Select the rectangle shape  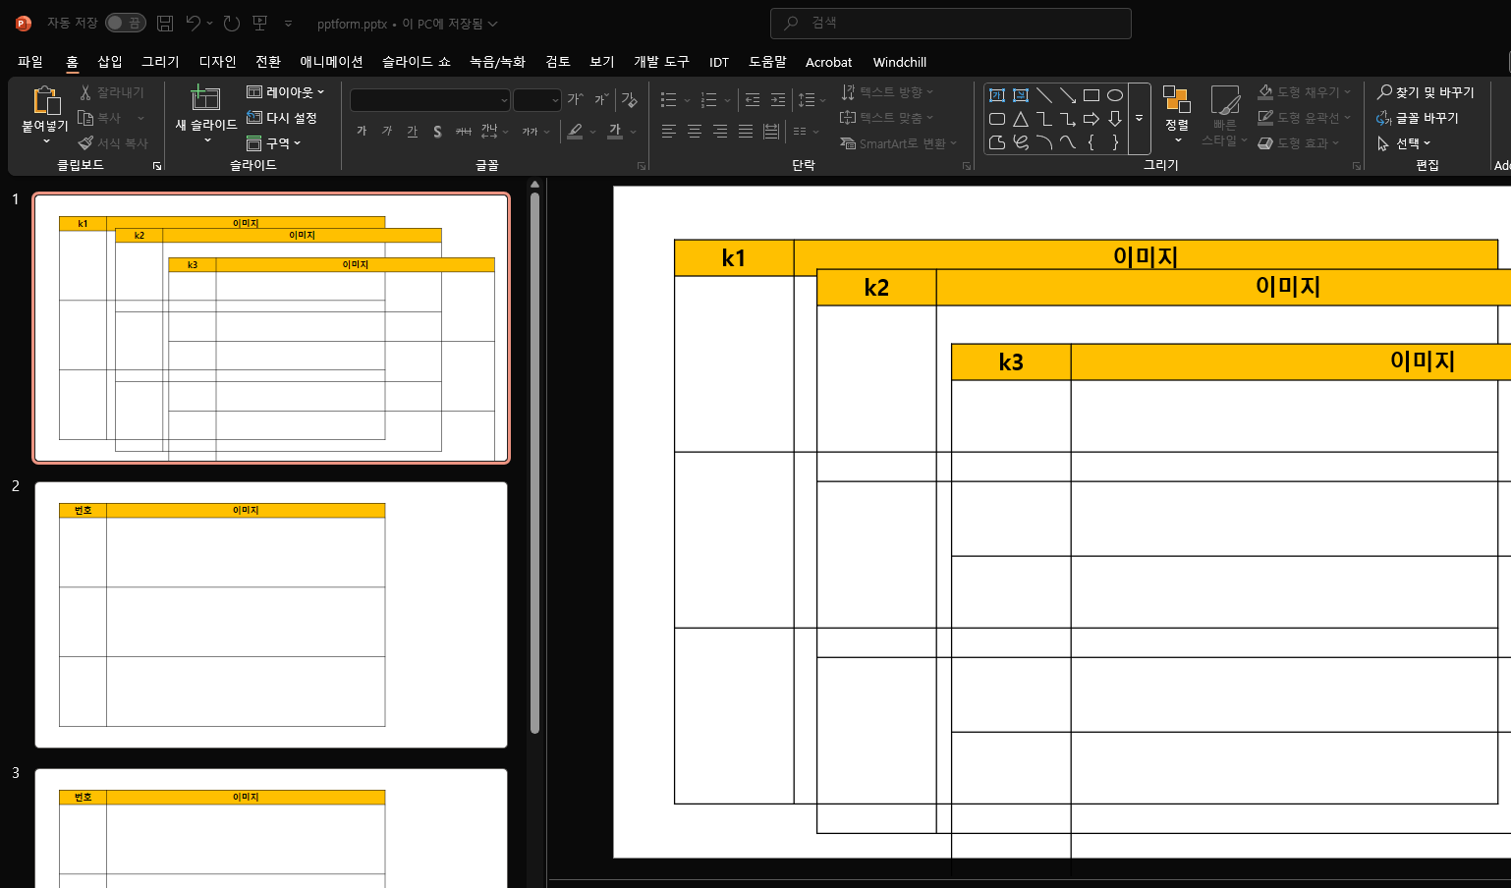1091,95
